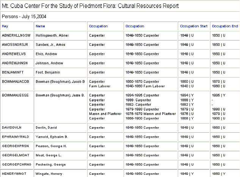Screen dimensions: 240x177
Task: Click the '1840 | U' occupation start value
Action: [x=187, y=86]
